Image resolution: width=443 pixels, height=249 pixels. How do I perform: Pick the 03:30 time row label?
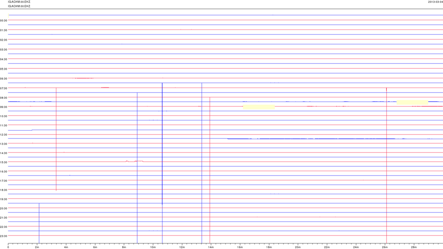(3, 50)
